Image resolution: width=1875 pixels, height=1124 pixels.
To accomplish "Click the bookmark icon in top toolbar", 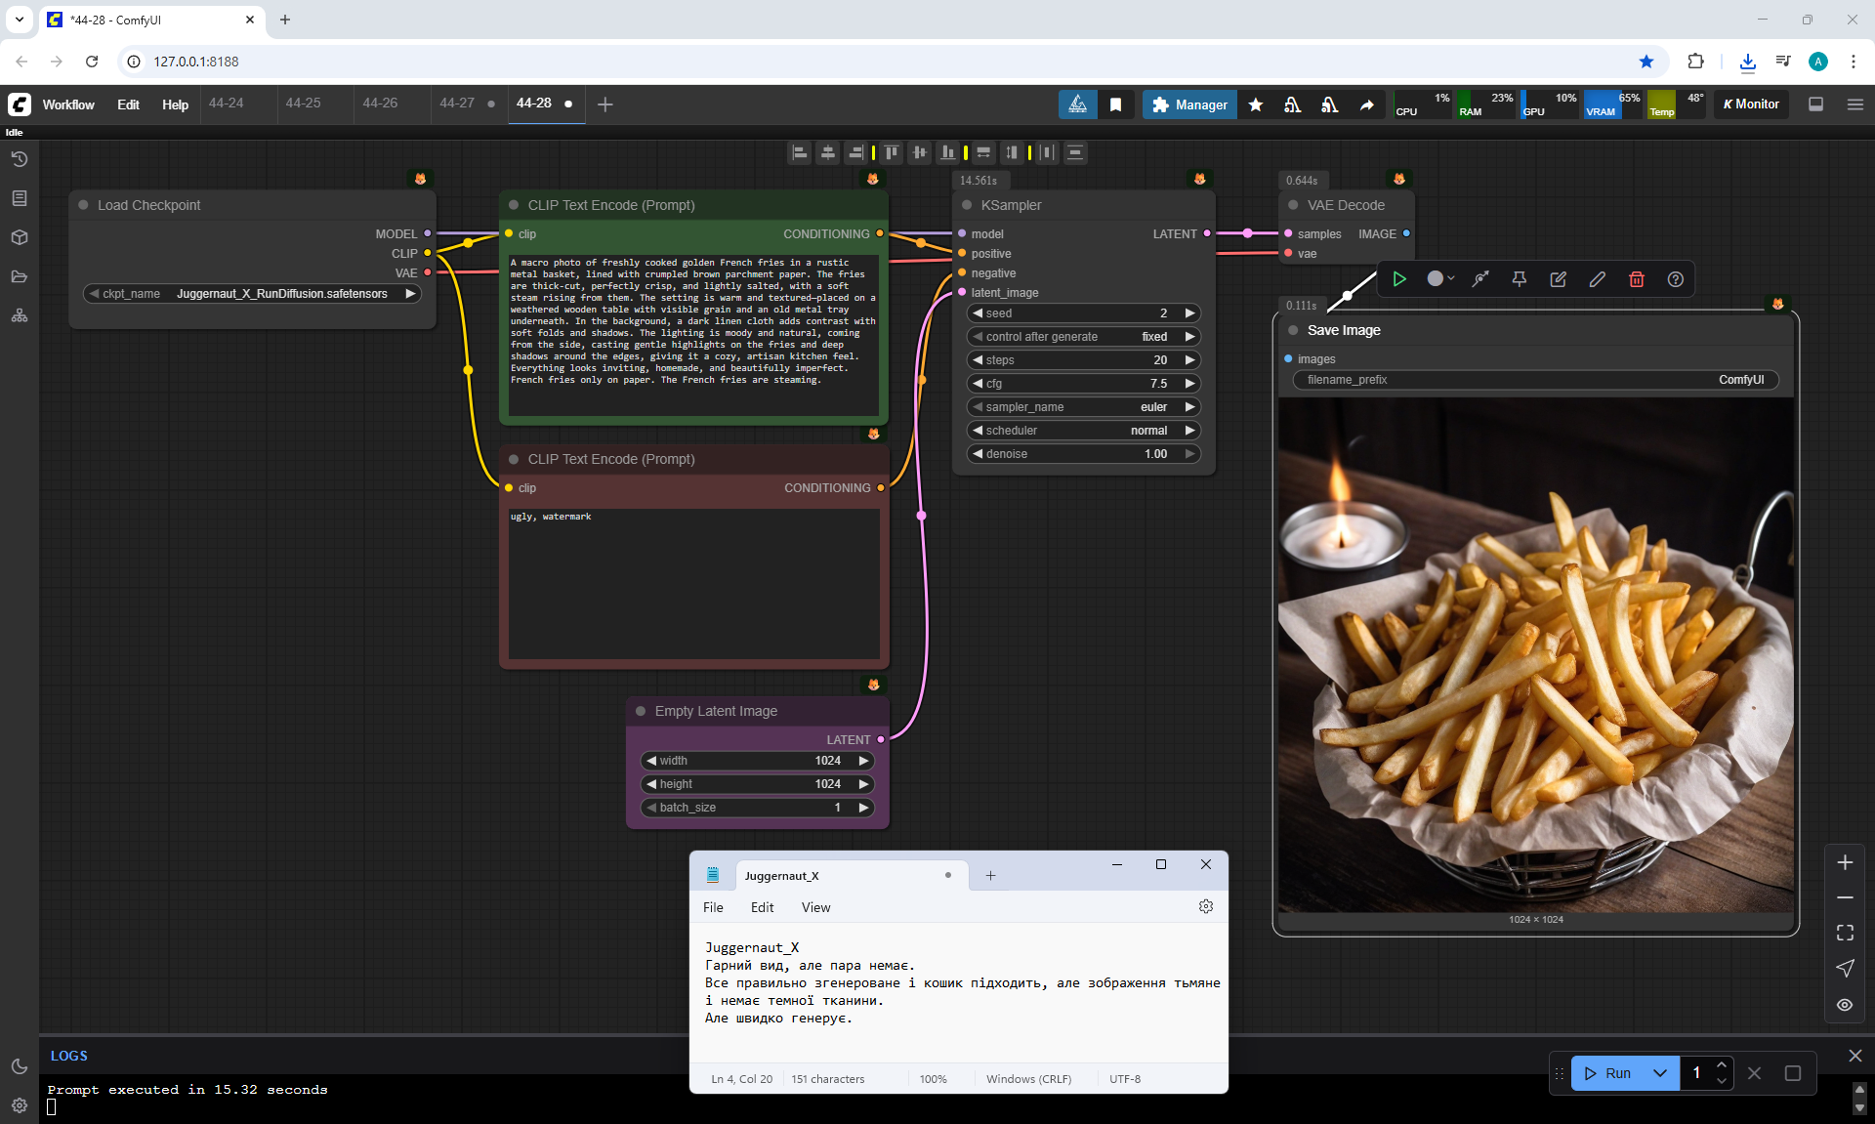I will pyautogui.click(x=1115, y=104).
